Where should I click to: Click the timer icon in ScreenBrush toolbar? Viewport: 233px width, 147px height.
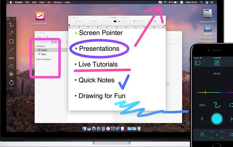(x=11, y=82)
